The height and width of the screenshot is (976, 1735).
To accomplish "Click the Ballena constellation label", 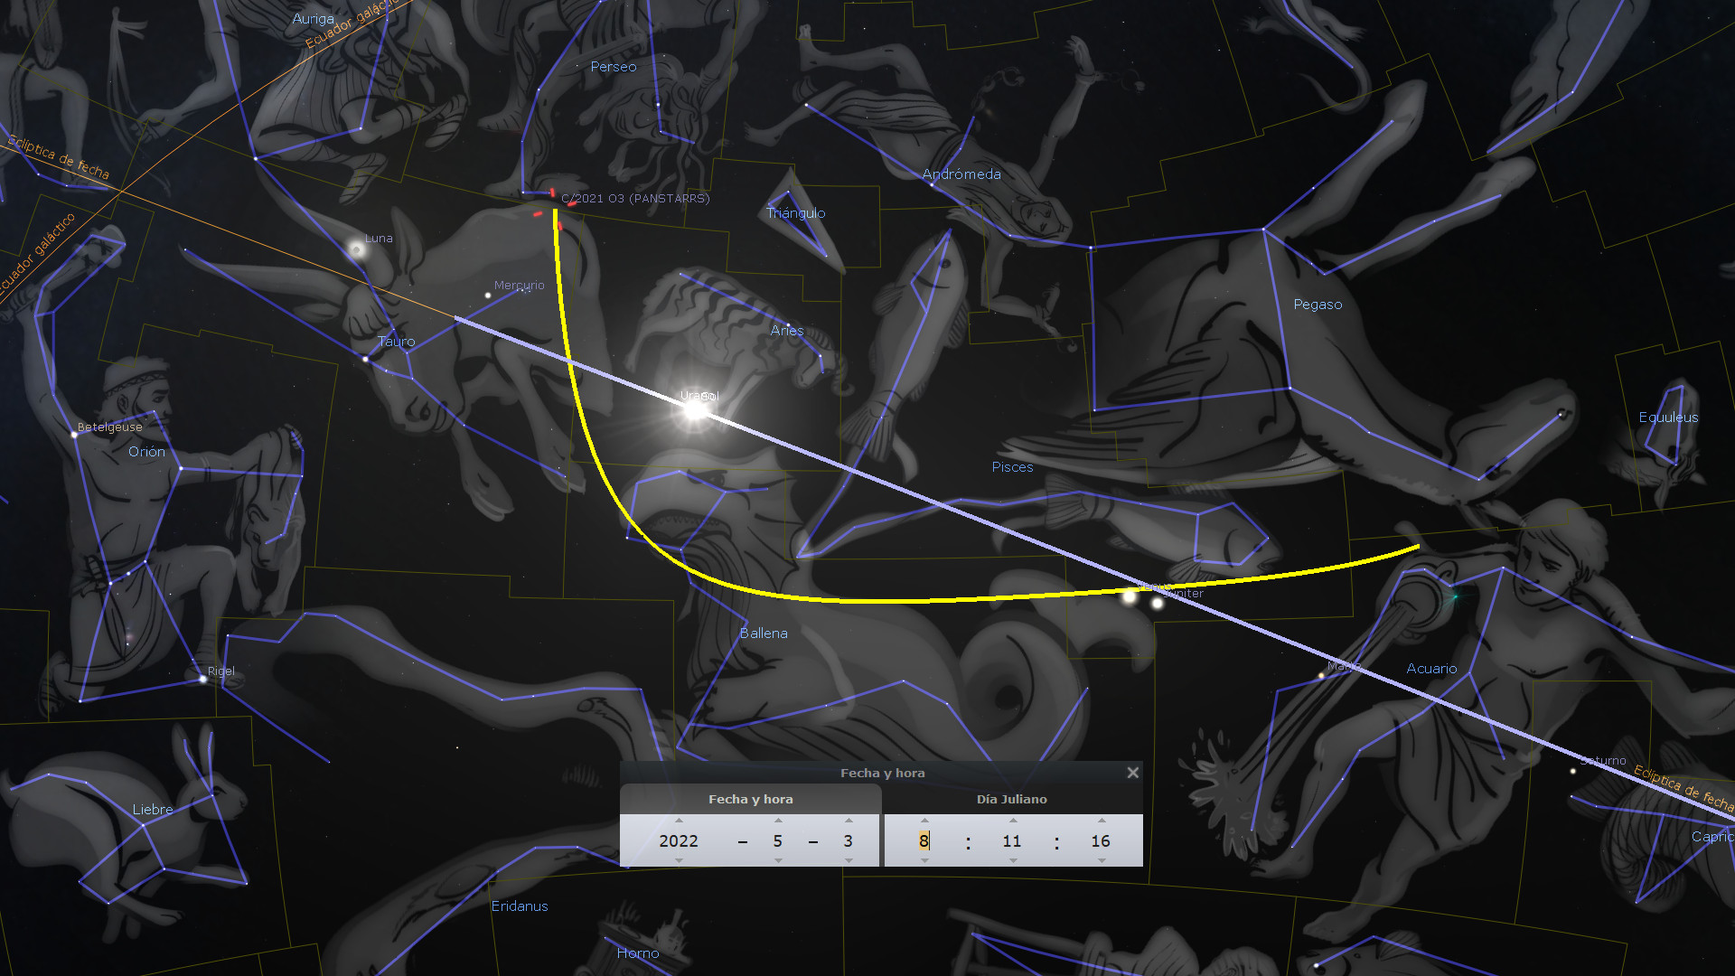I will pos(764,633).
